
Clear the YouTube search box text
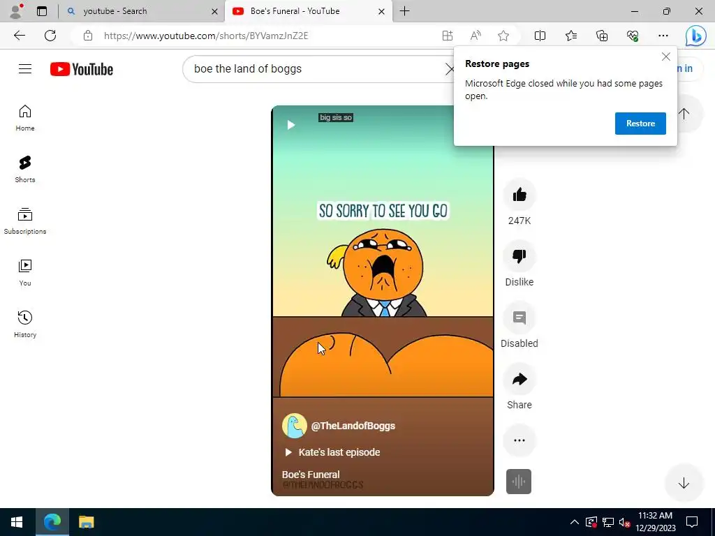450,69
